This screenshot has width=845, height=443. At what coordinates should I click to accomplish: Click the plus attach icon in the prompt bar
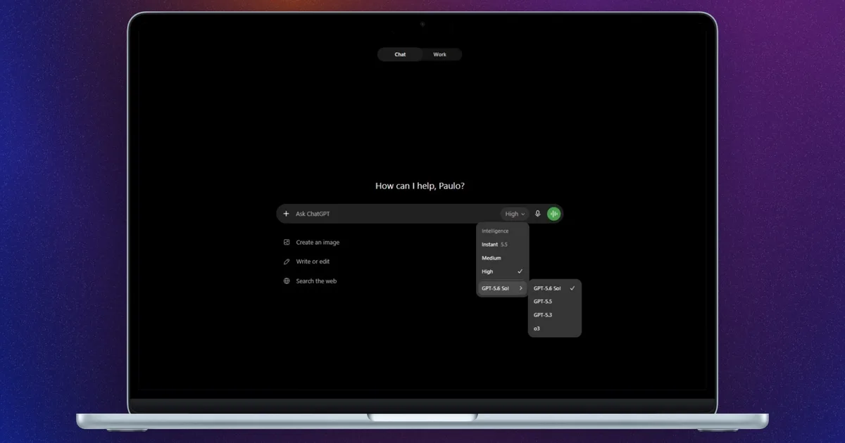[286, 214]
